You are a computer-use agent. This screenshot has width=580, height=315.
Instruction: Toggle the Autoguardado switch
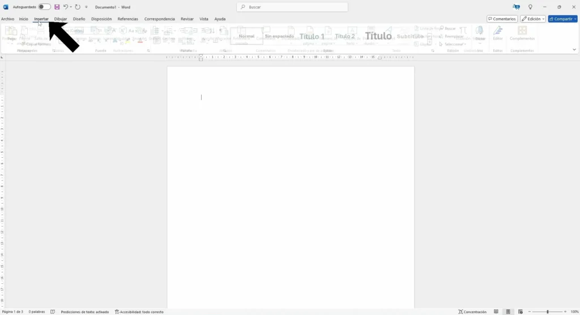44,7
